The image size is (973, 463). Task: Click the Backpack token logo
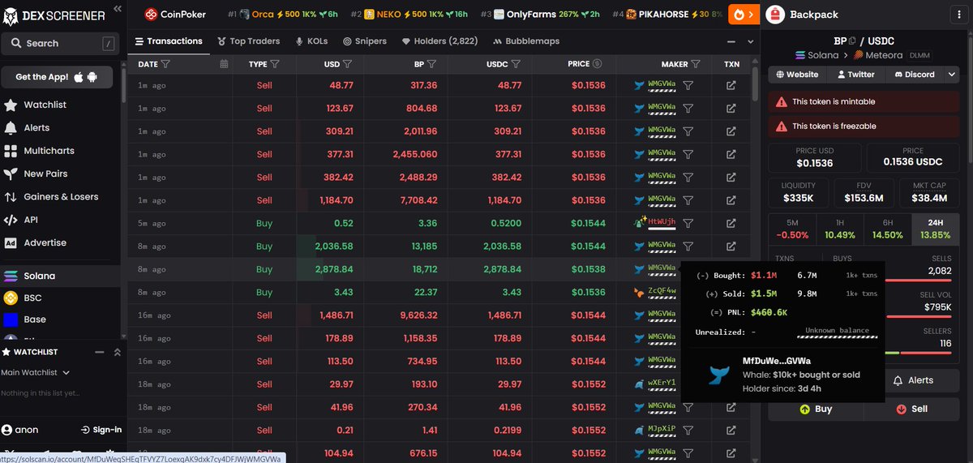tap(774, 15)
